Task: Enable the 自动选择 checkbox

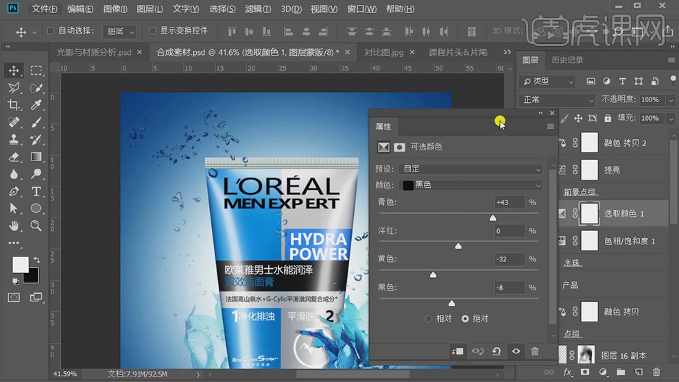Action: pyautogui.click(x=51, y=32)
